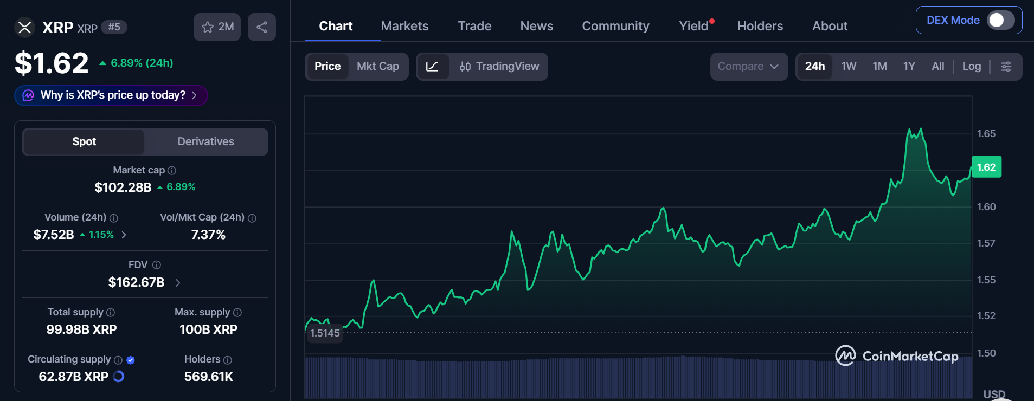This screenshot has height=401, width=1034.
Task: Click the 62.87B XRP circulating value
Action: 74,377
